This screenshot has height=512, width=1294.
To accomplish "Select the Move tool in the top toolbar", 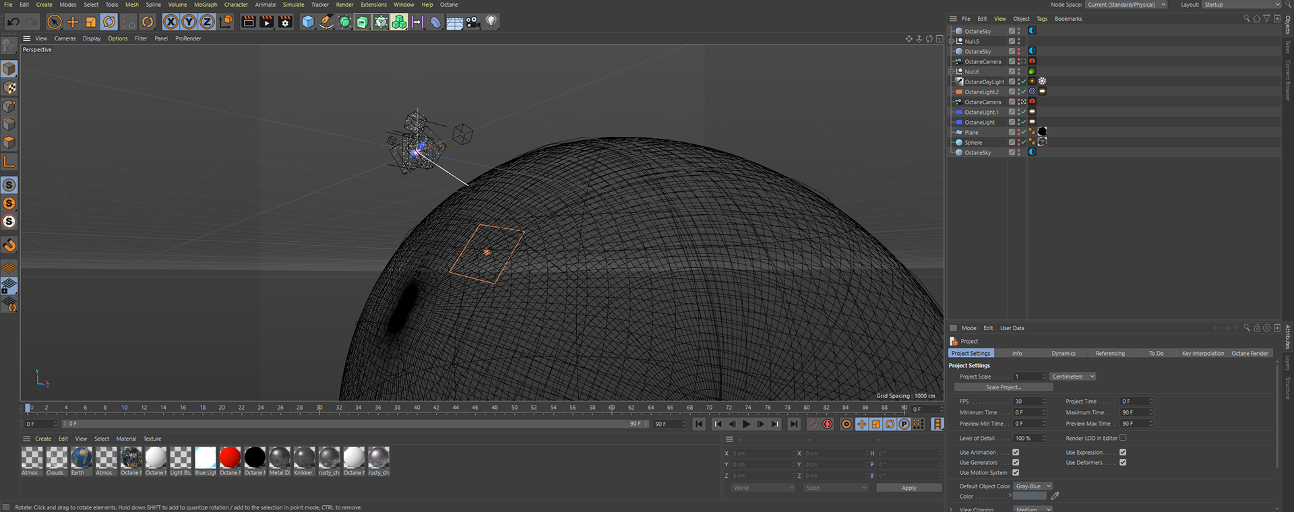I will 73,22.
